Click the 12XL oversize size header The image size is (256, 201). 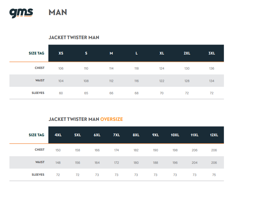click(x=214, y=135)
